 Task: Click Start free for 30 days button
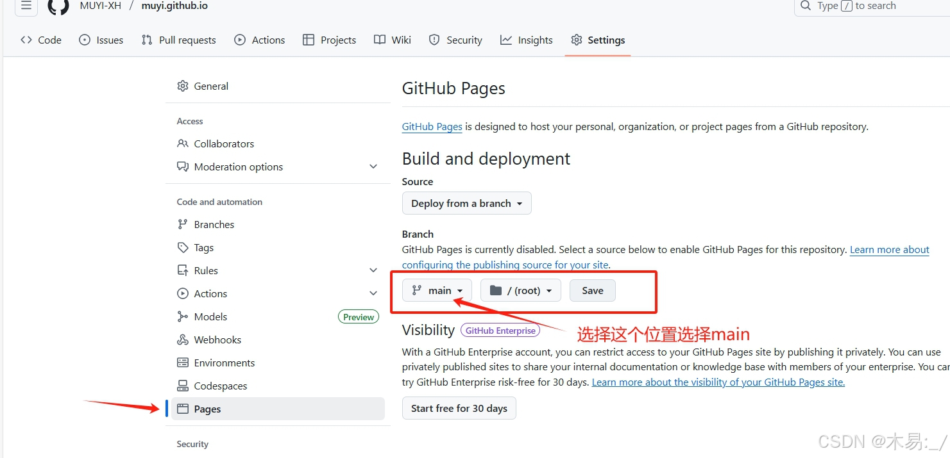459,408
